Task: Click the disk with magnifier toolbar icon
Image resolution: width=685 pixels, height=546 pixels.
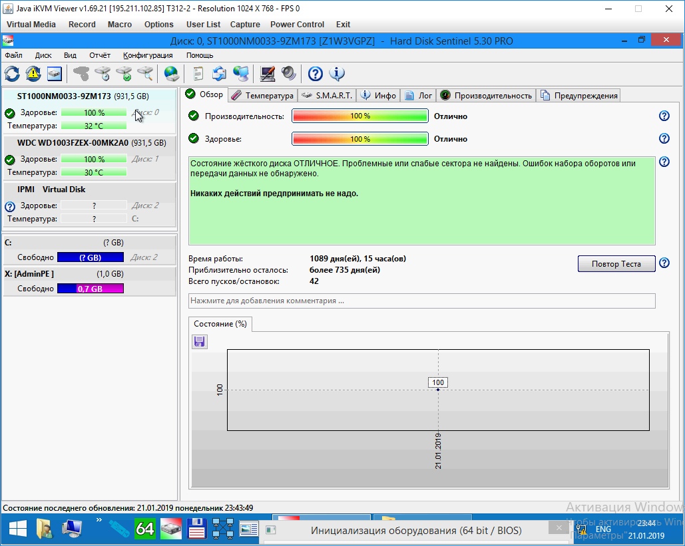Action: coord(145,74)
